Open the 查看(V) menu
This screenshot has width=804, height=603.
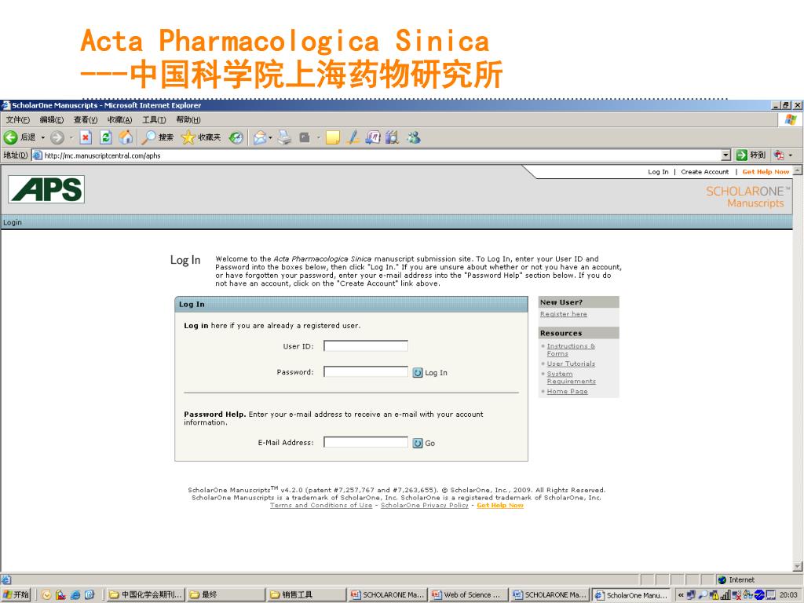[x=86, y=120]
